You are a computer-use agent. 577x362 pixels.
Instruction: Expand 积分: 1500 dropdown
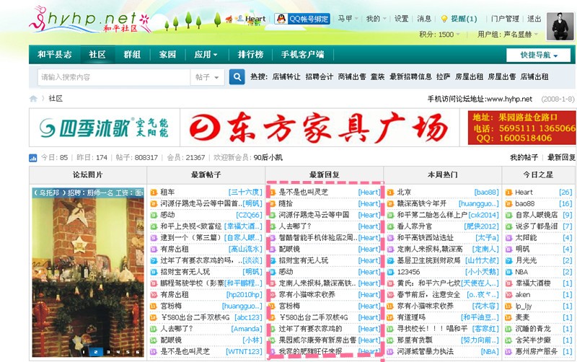coord(439,34)
